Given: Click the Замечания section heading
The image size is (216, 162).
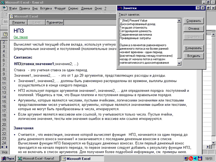Looking at the screenshot, I should 23,128.
